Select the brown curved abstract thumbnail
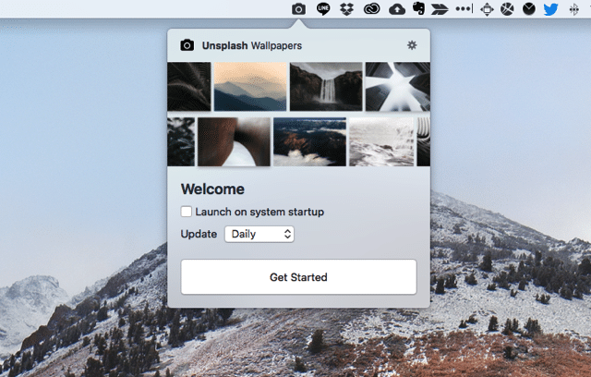The width and height of the screenshot is (591, 377). 234,141
